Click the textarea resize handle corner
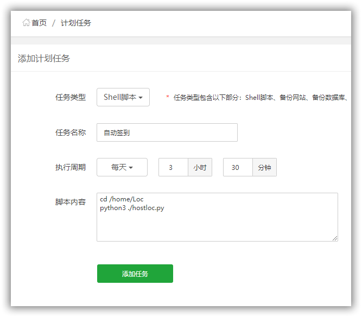 [x=335, y=238]
